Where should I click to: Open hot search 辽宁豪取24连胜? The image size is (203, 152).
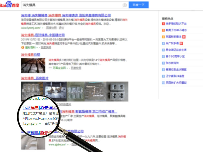[x=175, y=76]
